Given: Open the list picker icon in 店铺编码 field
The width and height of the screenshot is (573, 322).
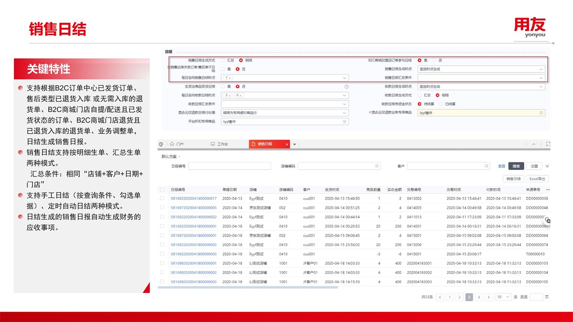Looking at the screenshot, I should (377, 166).
